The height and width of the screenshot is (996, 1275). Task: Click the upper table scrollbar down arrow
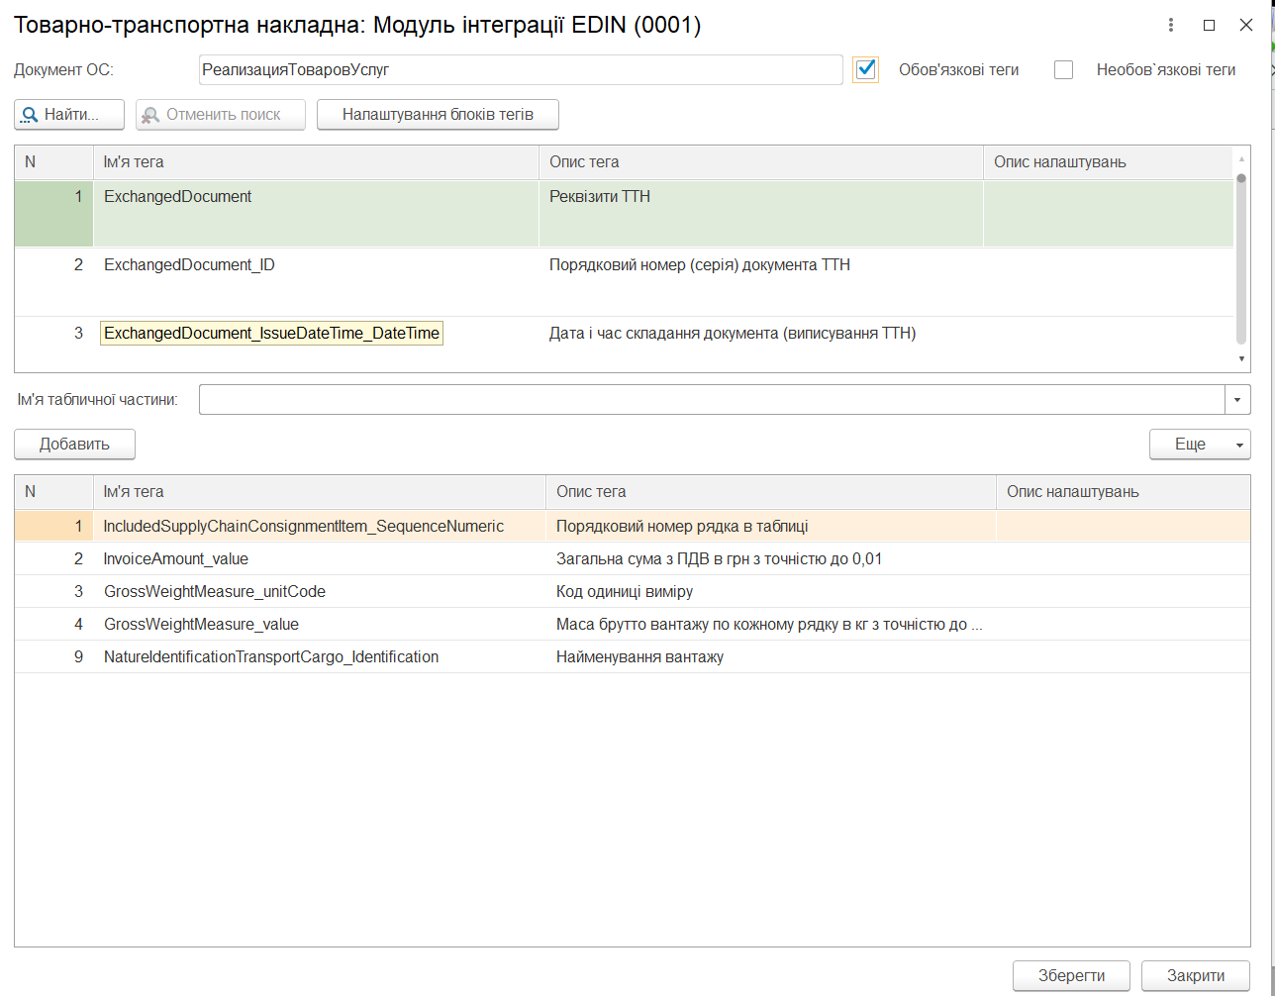pos(1241,359)
